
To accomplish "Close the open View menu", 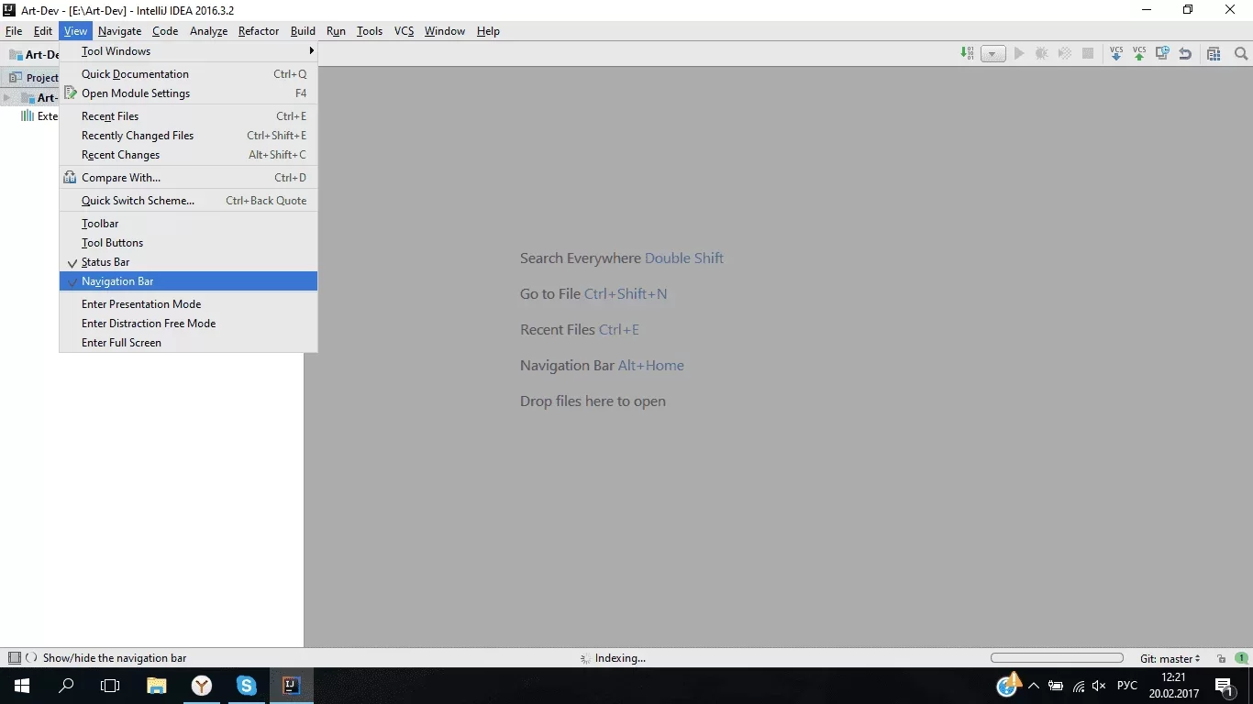I will (x=76, y=31).
